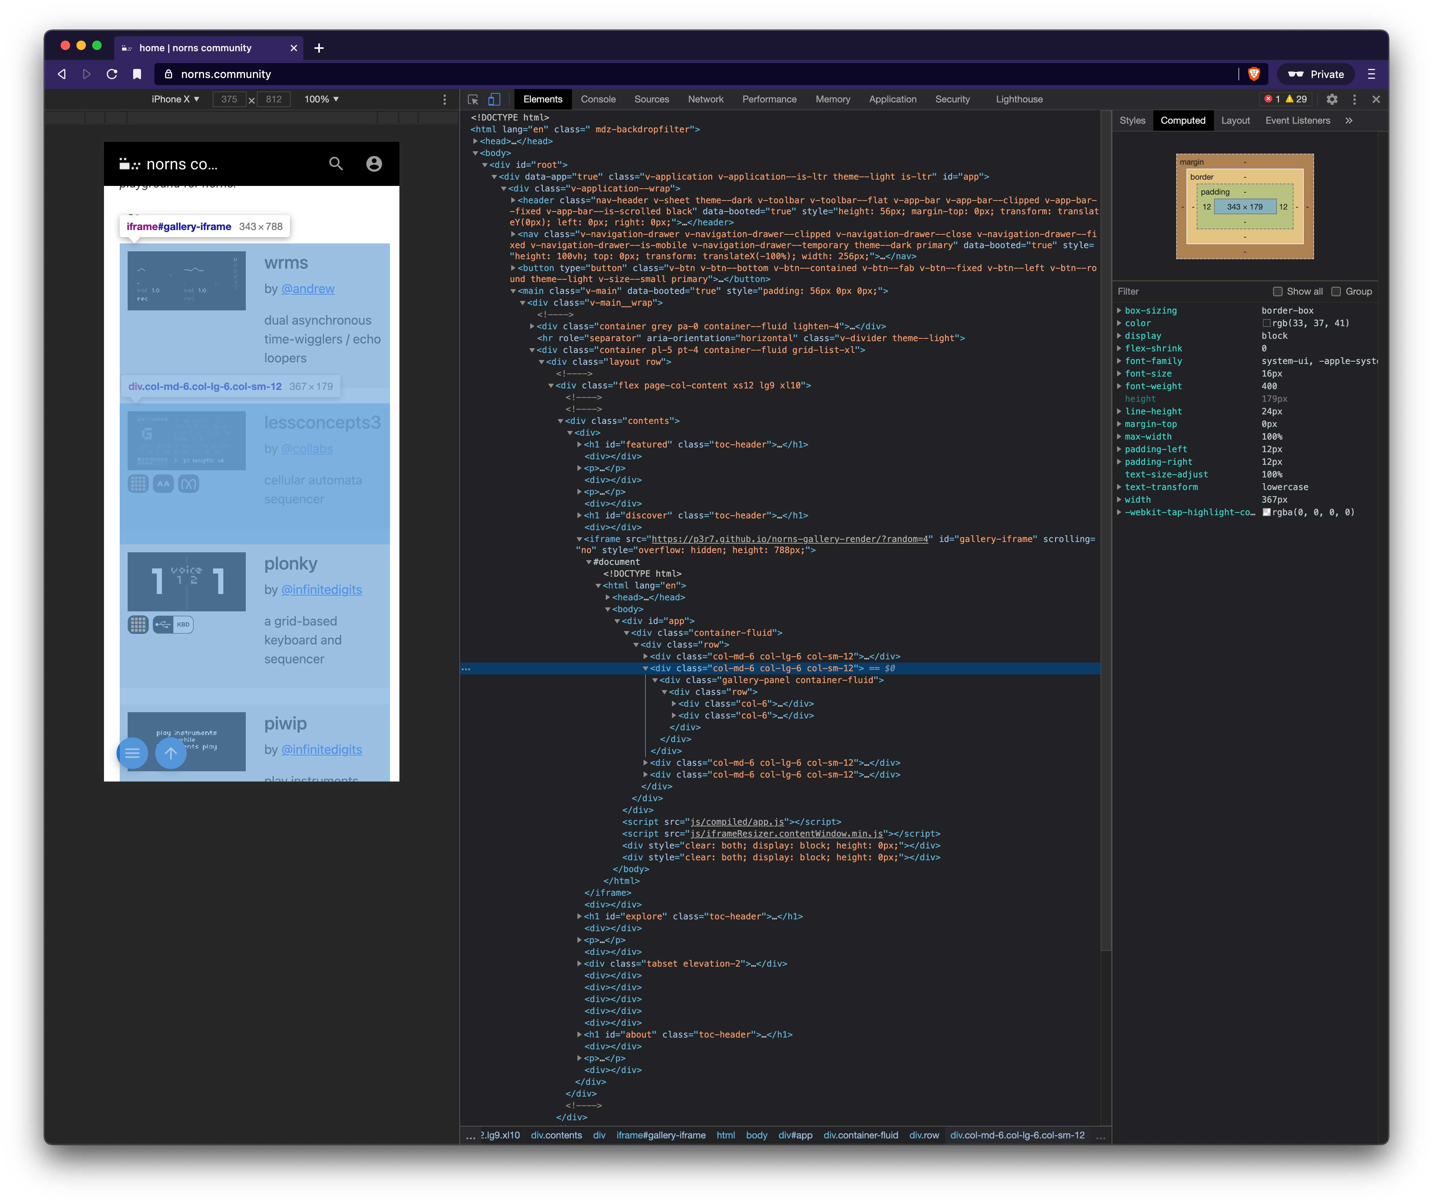Enable the Show all checkbox
The image size is (1433, 1203).
coord(1277,291)
